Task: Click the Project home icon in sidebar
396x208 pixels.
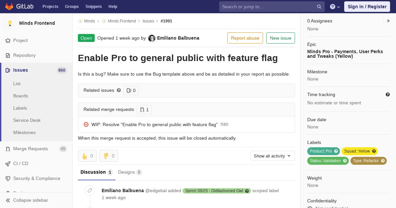Action: point(8,40)
